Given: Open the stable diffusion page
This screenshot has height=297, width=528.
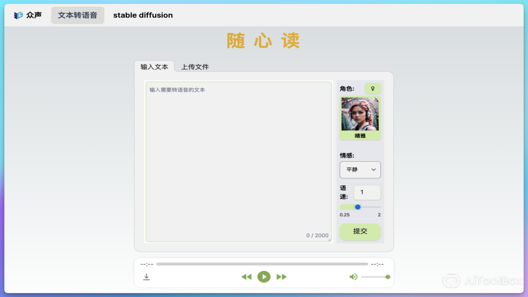Looking at the screenshot, I should pos(143,15).
